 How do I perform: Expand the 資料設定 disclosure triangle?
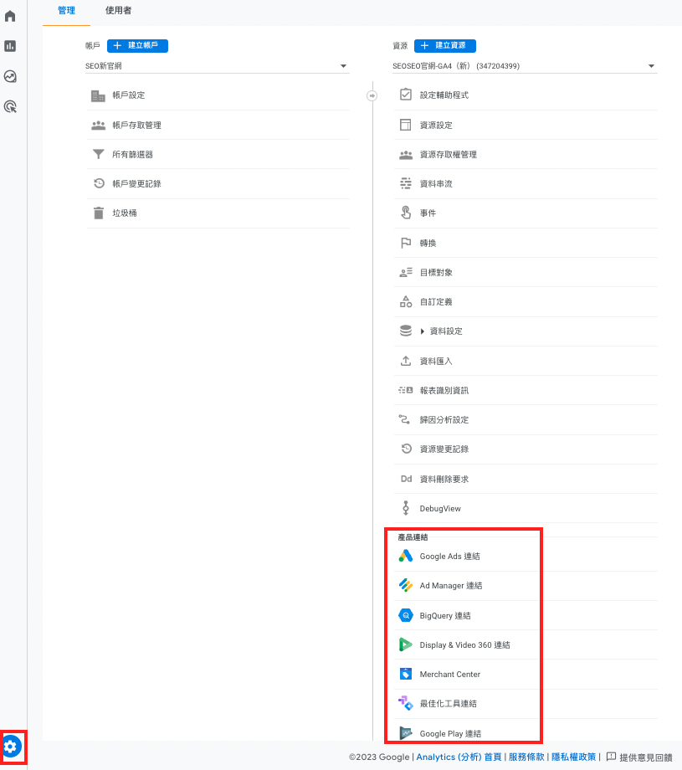tap(423, 331)
